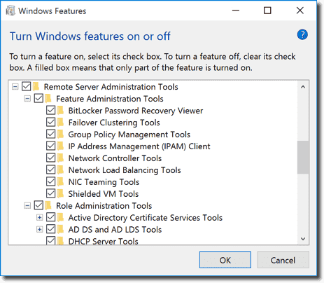324x283 pixels.
Task: Click folder icon beside Failover Clustering Tools
Action: click(60, 122)
